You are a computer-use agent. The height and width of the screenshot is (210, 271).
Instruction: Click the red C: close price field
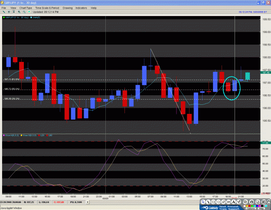(x=59, y=202)
